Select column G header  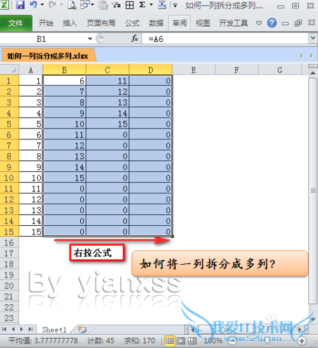[280, 70]
